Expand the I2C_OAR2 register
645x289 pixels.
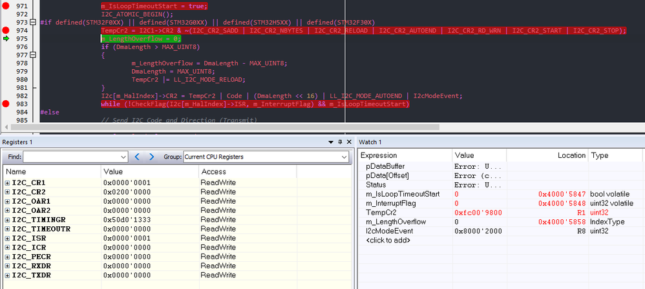pyautogui.click(x=7, y=210)
